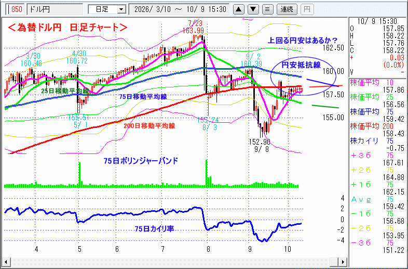Open the 日足 timeframe dropdown arrow
The width and height of the screenshot is (408, 269).
(x=121, y=10)
